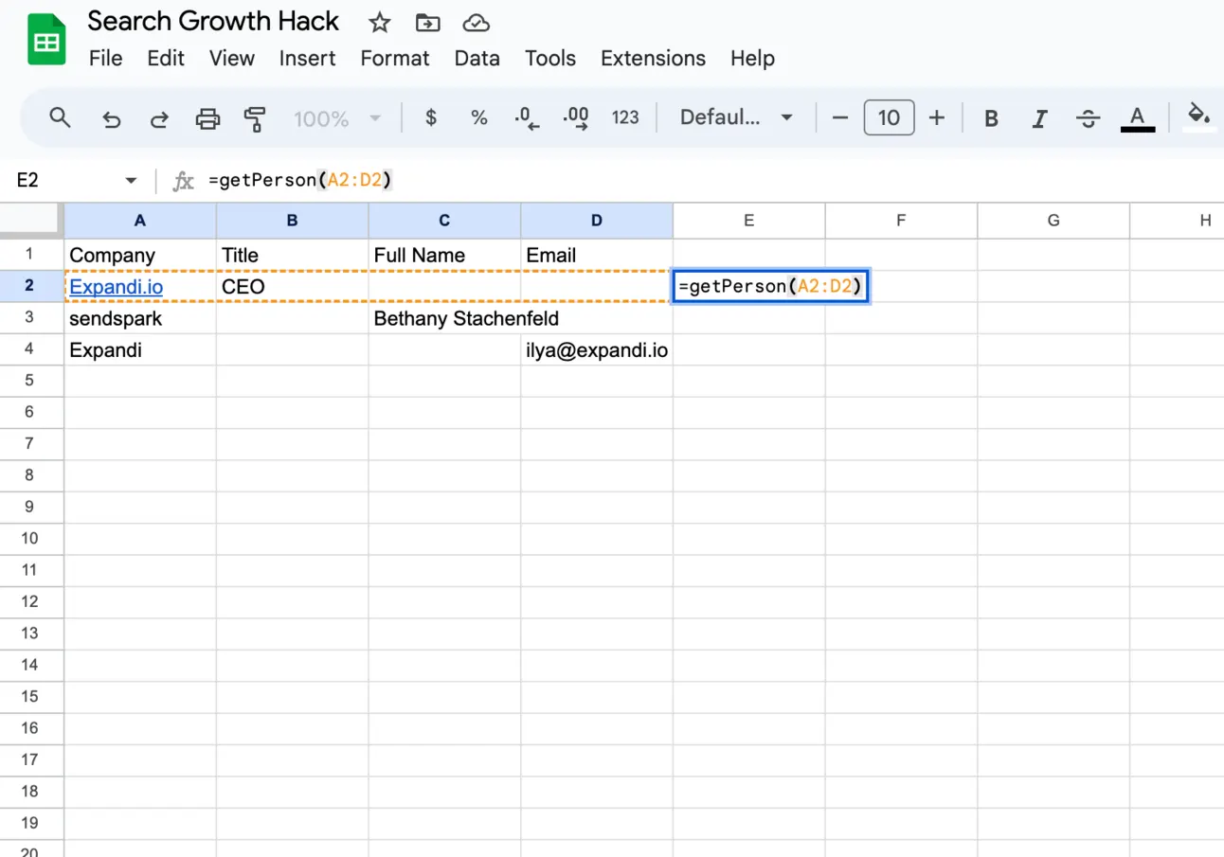Click the move to folder icon
This screenshot has width=1224, height=857.
tap(428, 23)
